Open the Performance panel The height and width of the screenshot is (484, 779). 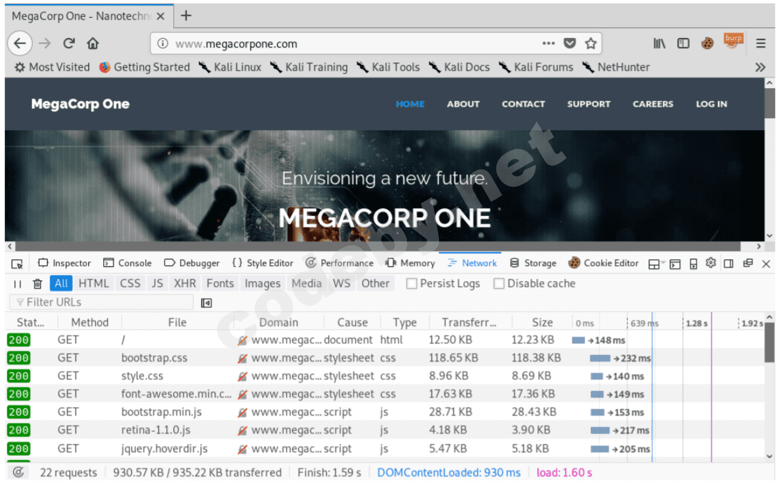point(340,263)
